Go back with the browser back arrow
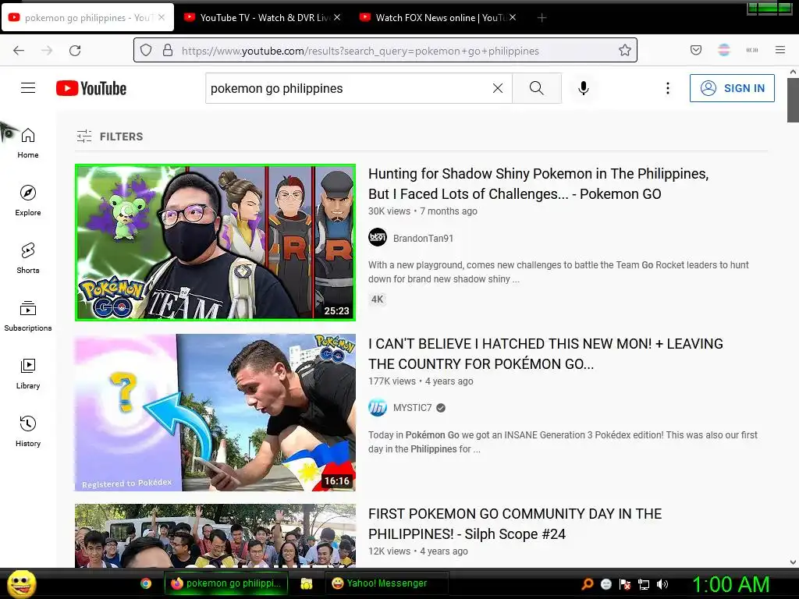Screen dimensions: 799x599 [x=19, y=51]
